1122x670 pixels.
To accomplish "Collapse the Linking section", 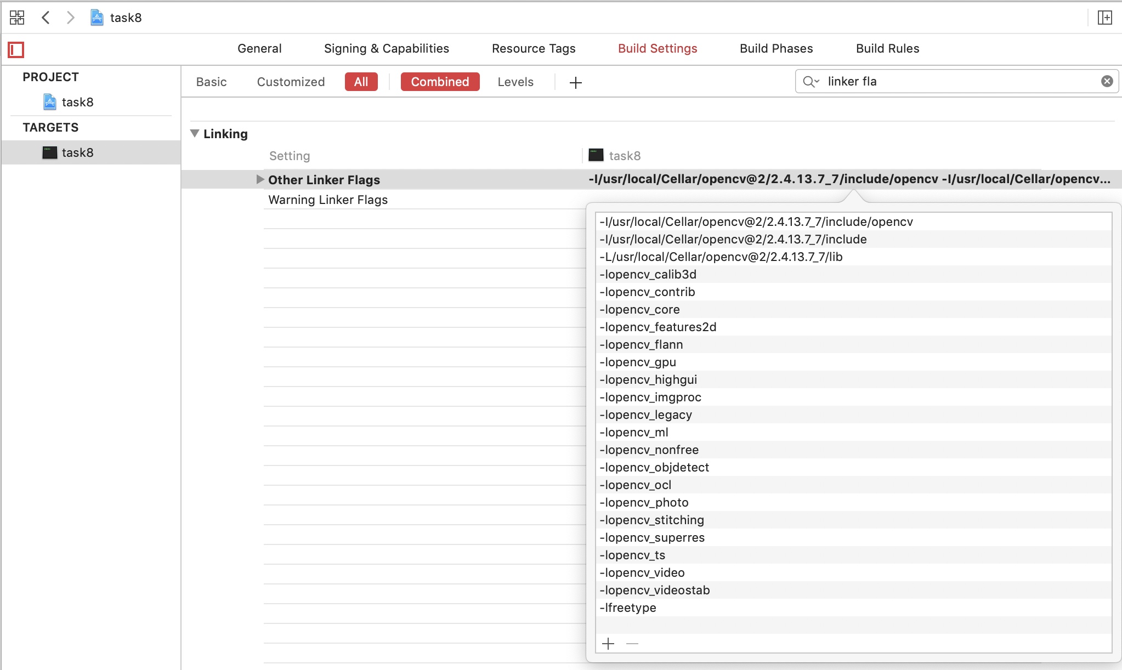I will (195, 133).
